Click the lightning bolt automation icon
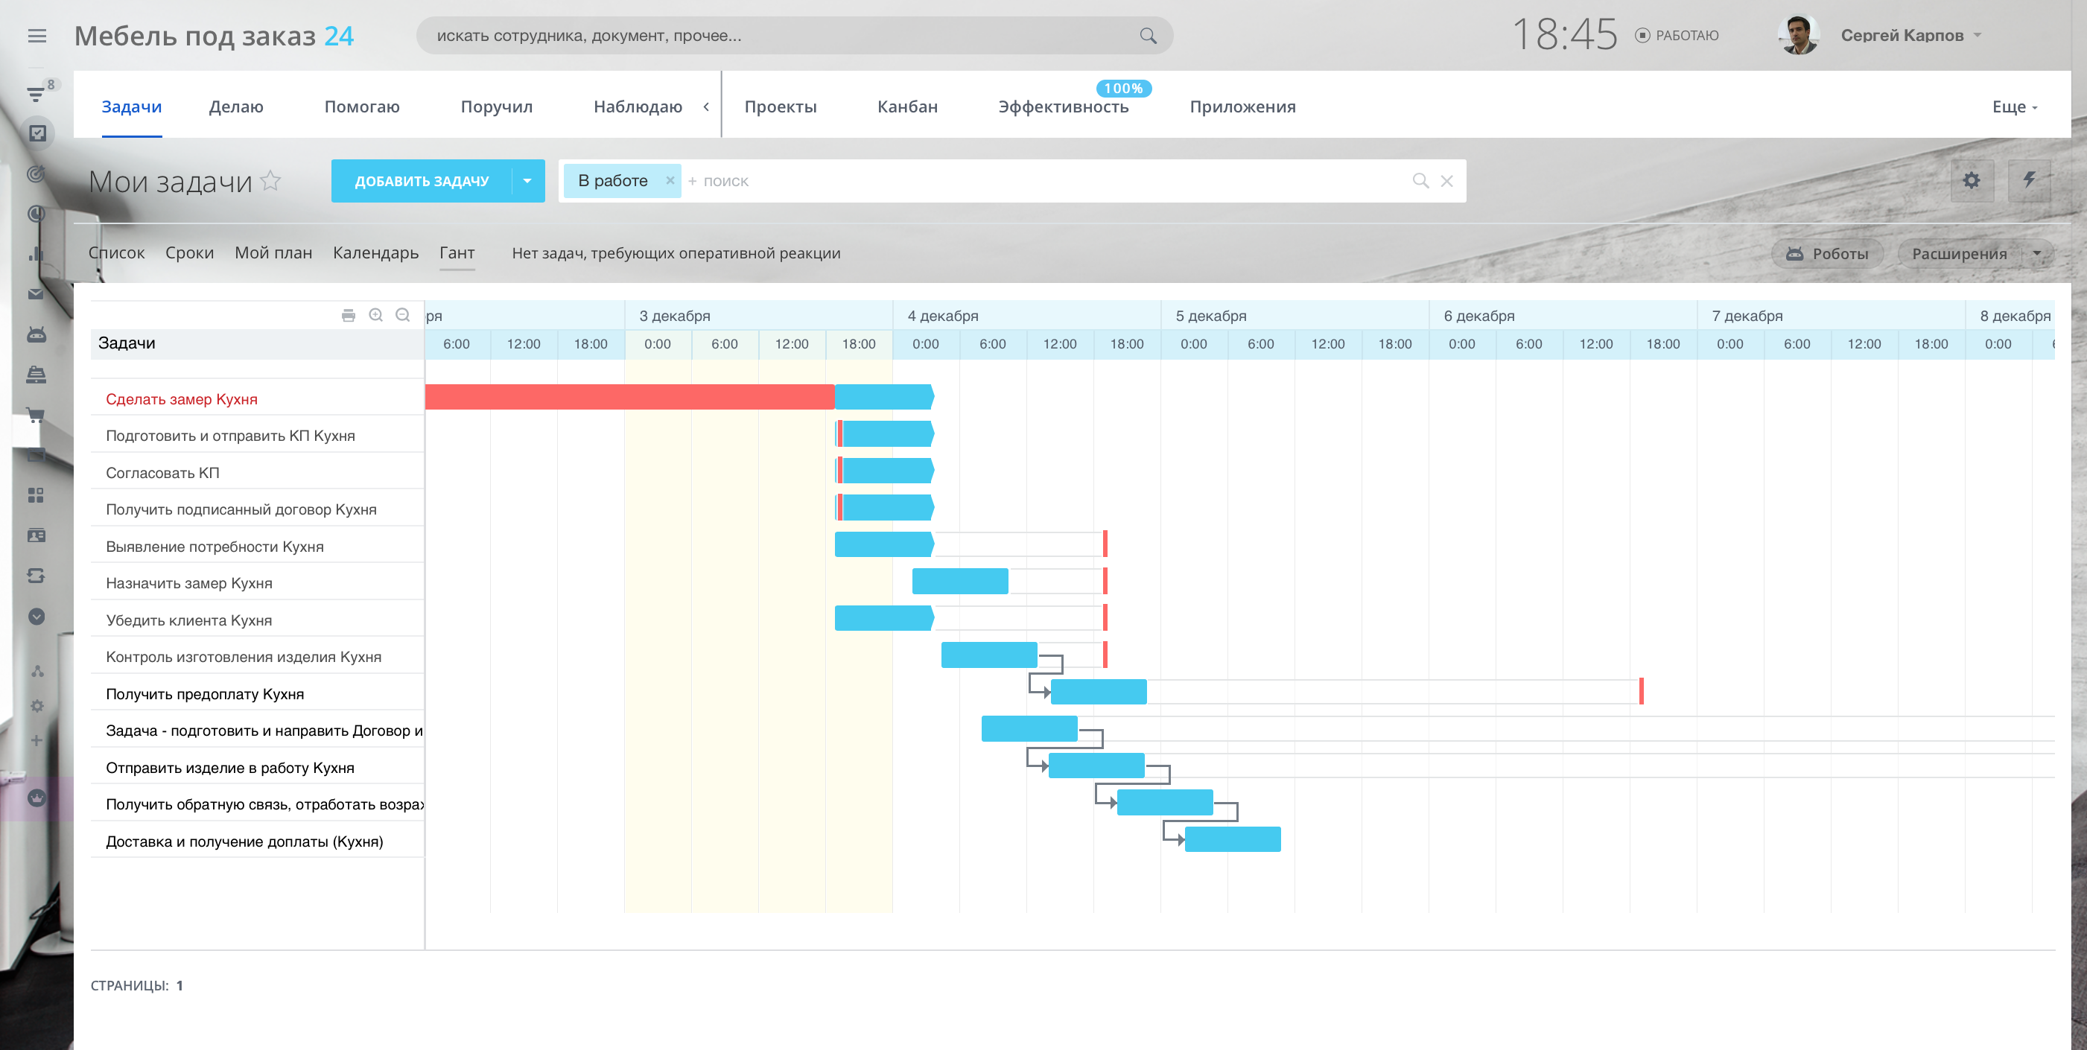Viewport: 2087px width, 1050px height. pos(2029,180)
